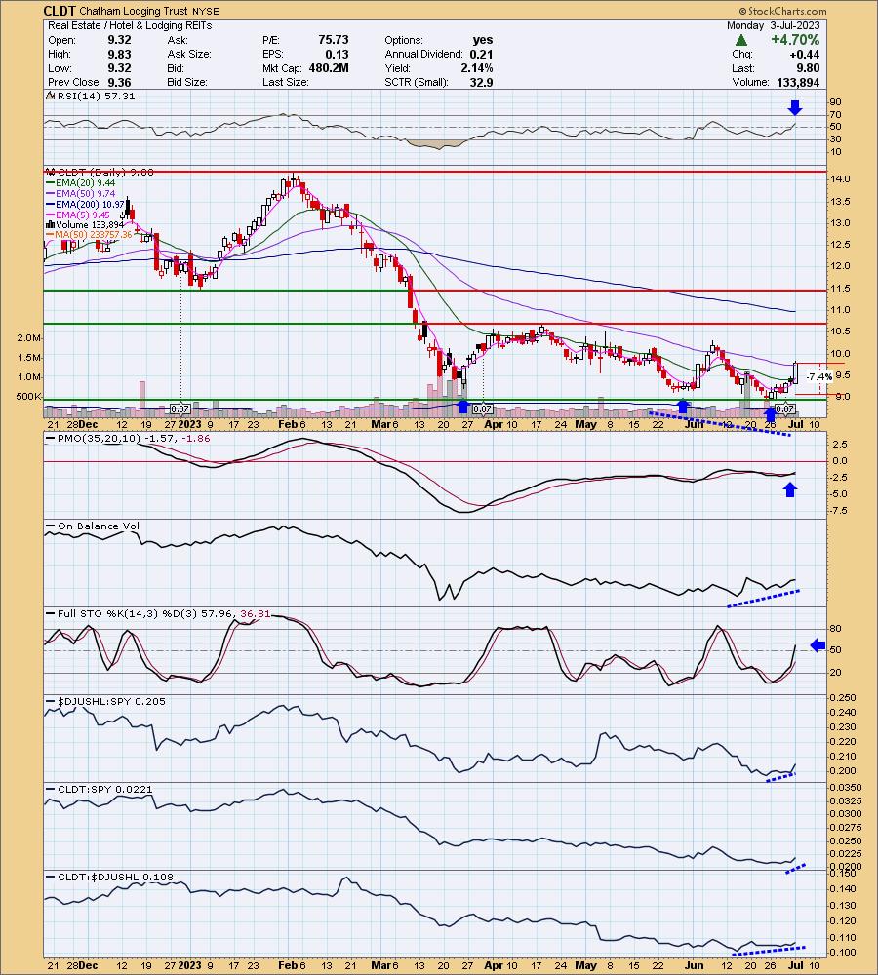Click the -7.4% stop level label
The image size is (878, 975).
pyautogui.click(x=818, y=376)
